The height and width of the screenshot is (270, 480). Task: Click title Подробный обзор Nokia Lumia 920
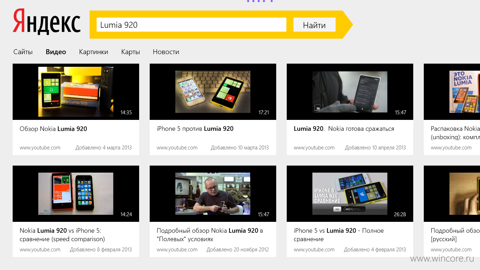pyautogui.click(x=210, y=235)
